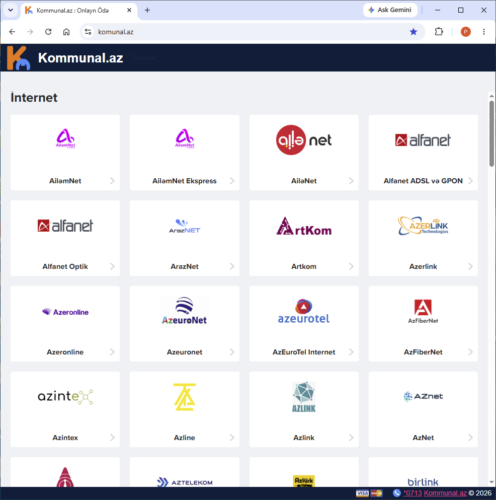Select the yellow Azline logo
496x500 pixels.
185,397
